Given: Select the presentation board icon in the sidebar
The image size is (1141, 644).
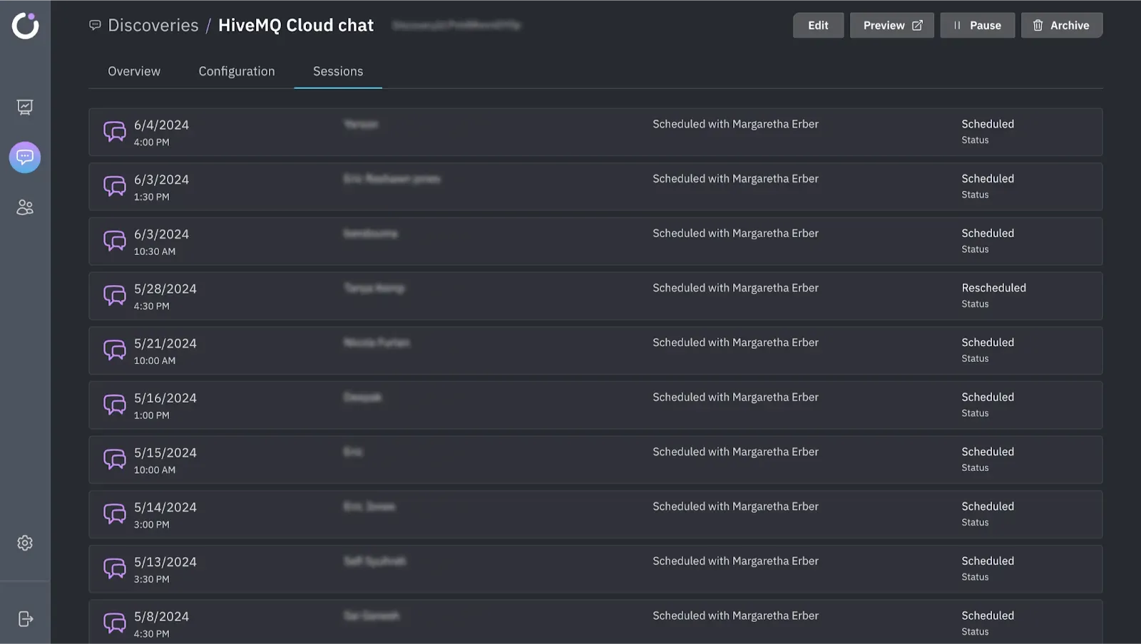Looking at the screenshot, I should click(25, 107).
